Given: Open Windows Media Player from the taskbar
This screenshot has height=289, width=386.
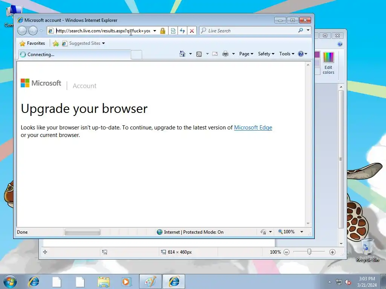Looking at the screenshot, I should tap(127, 282).
